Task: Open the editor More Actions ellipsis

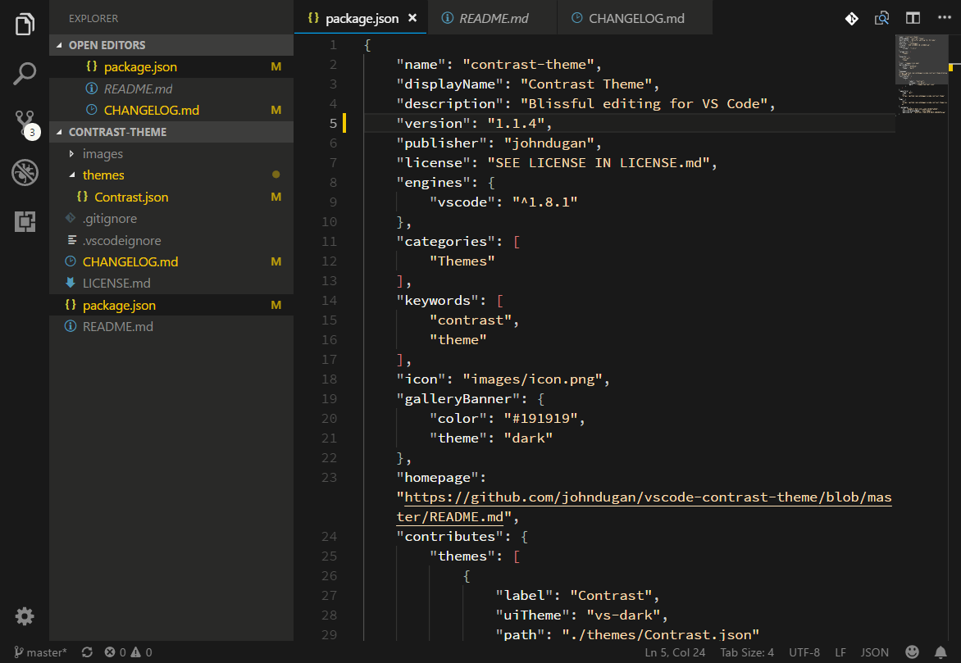Action: coord(944,18)
